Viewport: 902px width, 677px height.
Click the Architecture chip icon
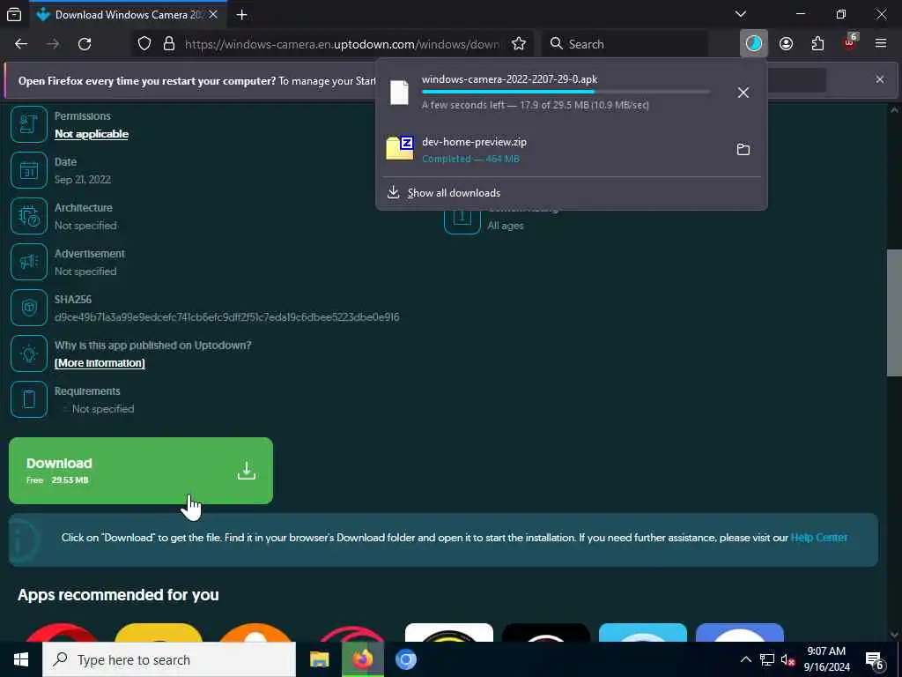[29, 216]
